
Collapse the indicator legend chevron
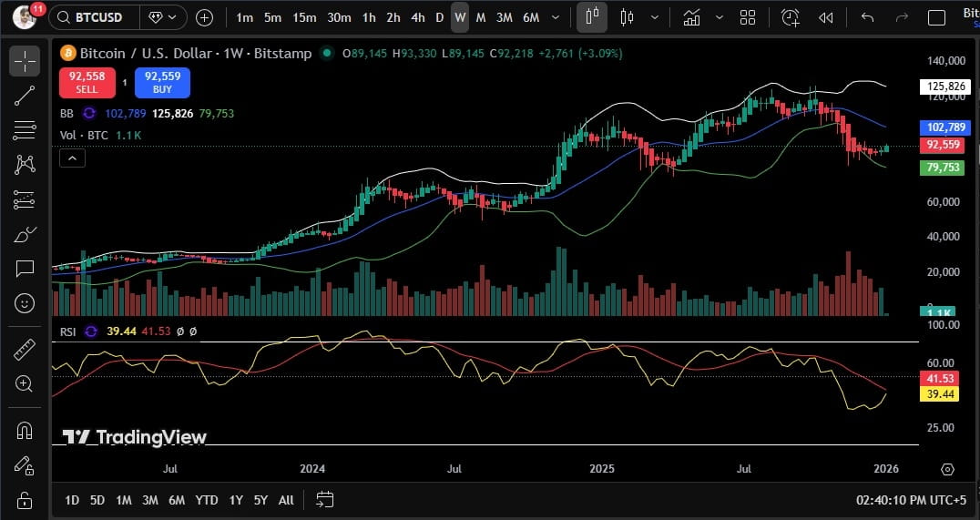(72, 158)
